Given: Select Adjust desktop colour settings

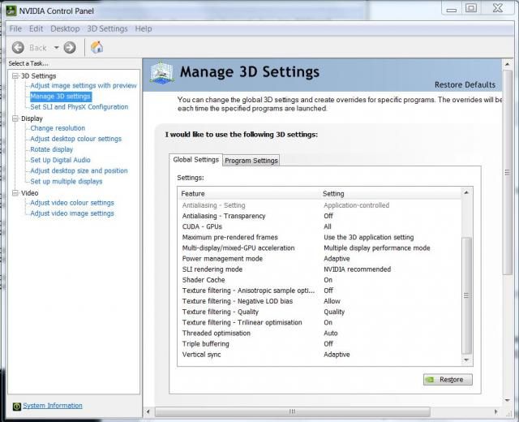Looking at the screenshot, I should [x=75, y=139].
